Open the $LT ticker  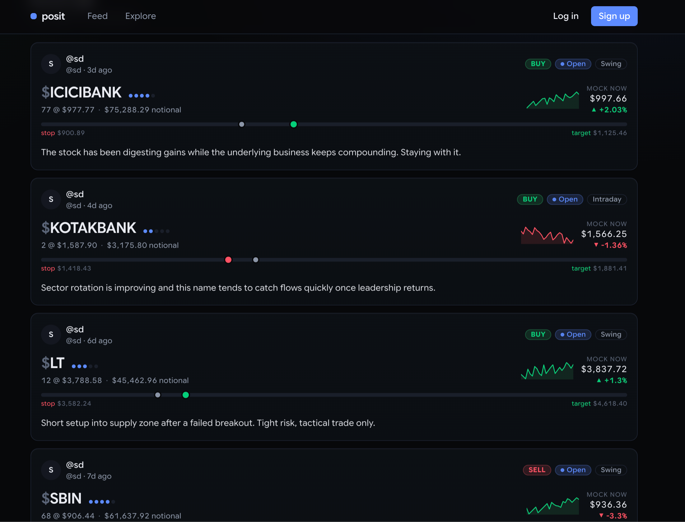coord(53,363)
